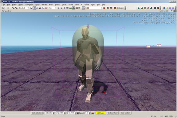Click the Link Object icon
Viewport: 177px width, 118px height.
pyautogui.click(x=13, y=8)
